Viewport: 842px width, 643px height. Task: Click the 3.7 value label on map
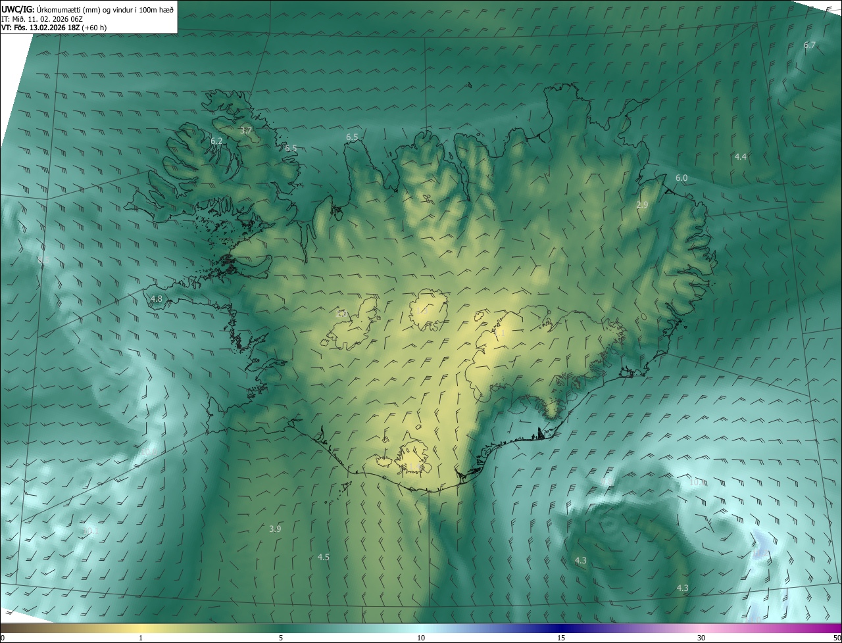pos(246,131)
